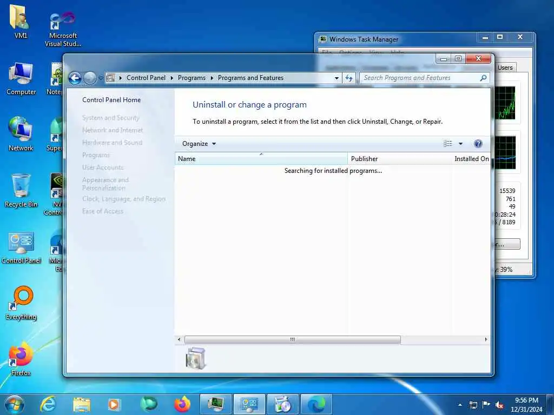Screen dimensions: 554x415
Task: Click the Action Center flag tray icon
Action: [x=486, y=405]
